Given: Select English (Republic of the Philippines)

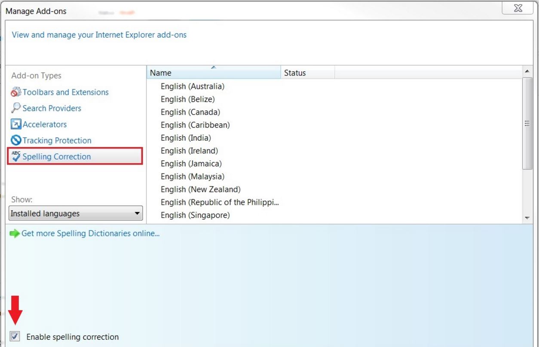Looking at the screenshot, I should 220,202.
